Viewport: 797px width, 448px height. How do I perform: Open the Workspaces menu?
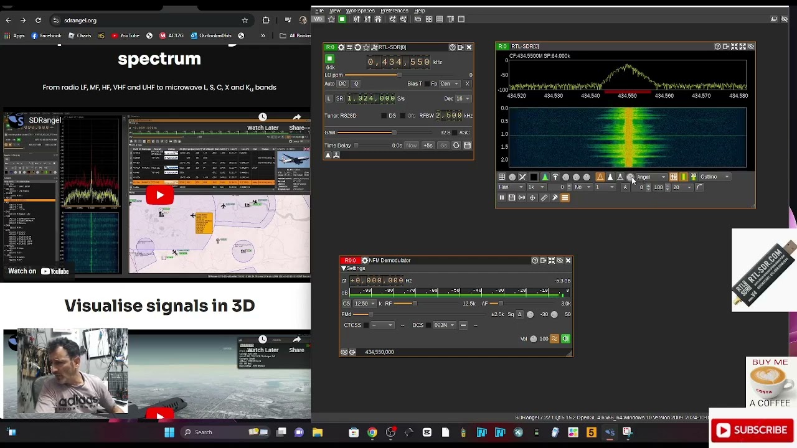click(361, 11)
